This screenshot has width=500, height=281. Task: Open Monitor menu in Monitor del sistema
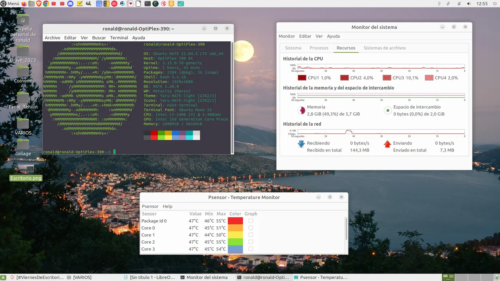[x=287, y=36]
